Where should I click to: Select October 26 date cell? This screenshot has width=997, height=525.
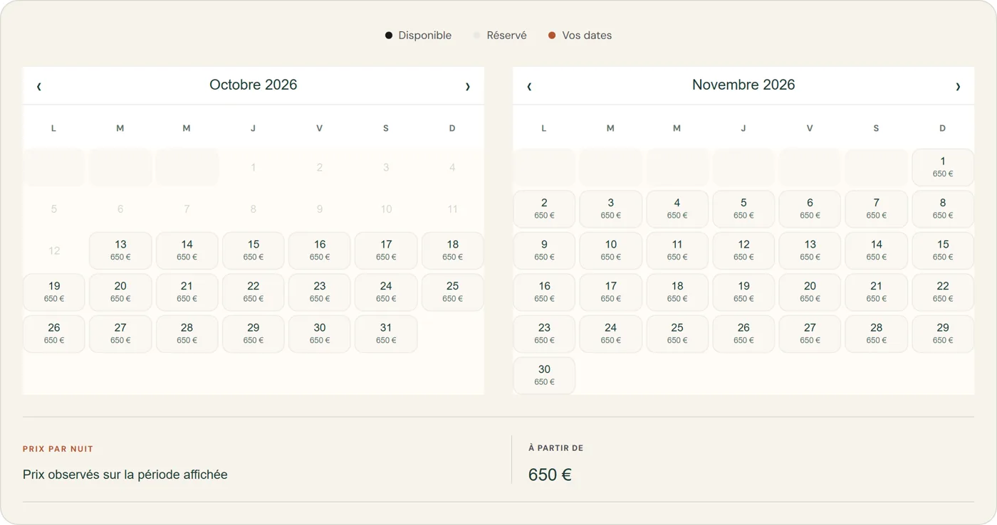pos(54,334)
